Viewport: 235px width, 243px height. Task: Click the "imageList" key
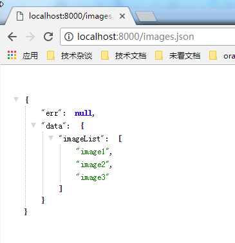pyautogui.click(x=82, y=139)
